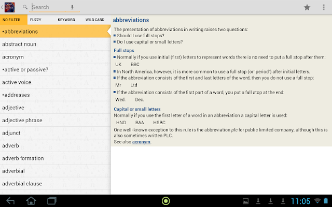
Task: Add entry to favorites with star icon
Action: (307, 7)
